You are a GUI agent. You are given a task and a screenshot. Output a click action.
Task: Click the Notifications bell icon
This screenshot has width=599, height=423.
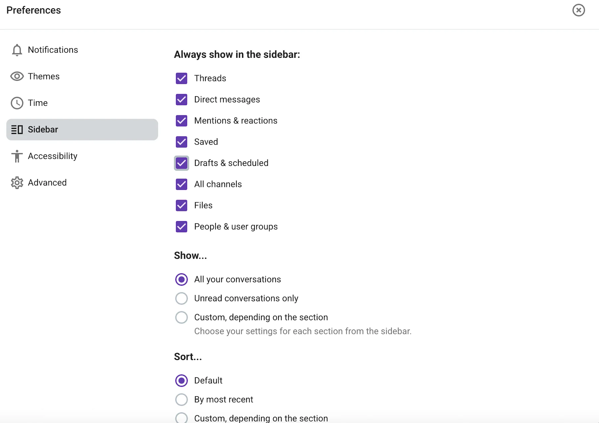(x=17, y=50)
